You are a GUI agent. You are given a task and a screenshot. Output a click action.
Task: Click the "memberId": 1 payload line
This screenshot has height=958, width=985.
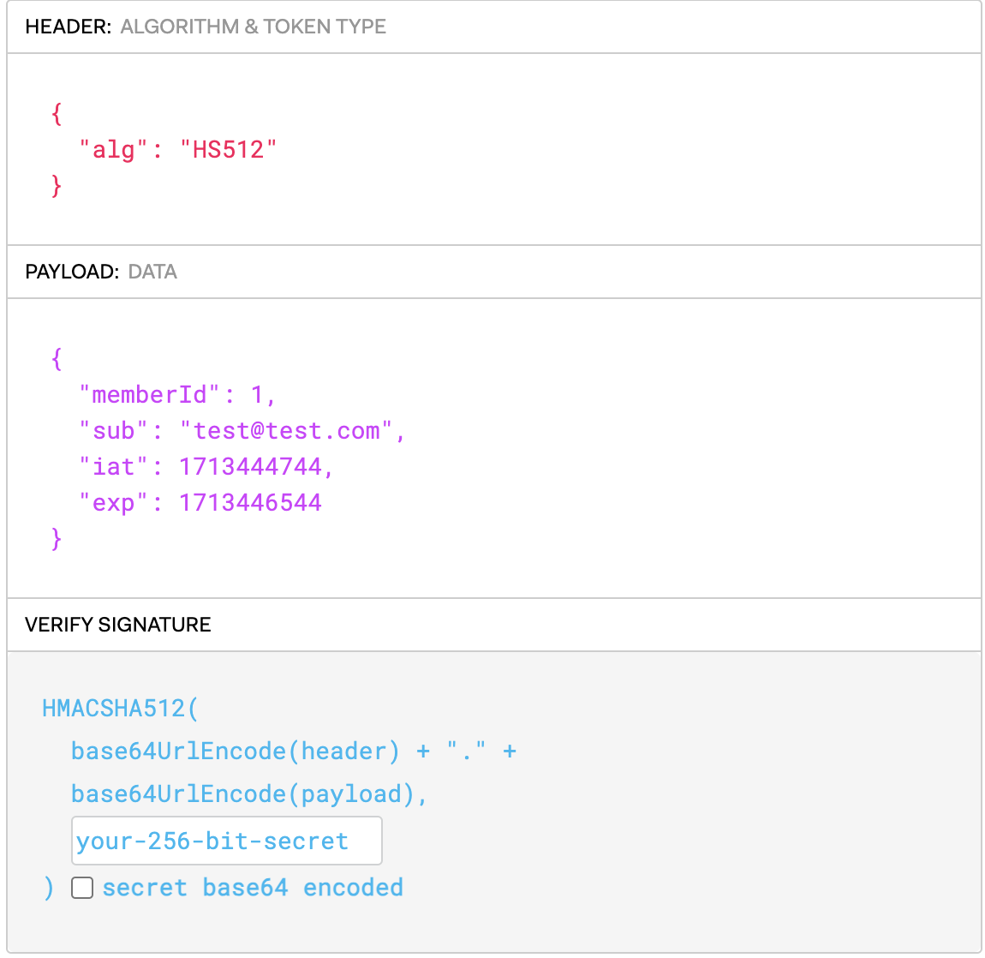tap(177, 395)
